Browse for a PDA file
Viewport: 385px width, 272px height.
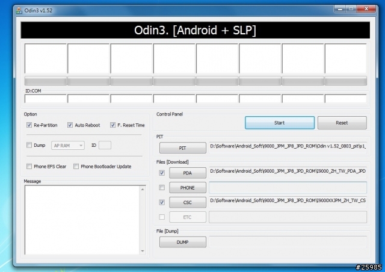pos(188,173)
